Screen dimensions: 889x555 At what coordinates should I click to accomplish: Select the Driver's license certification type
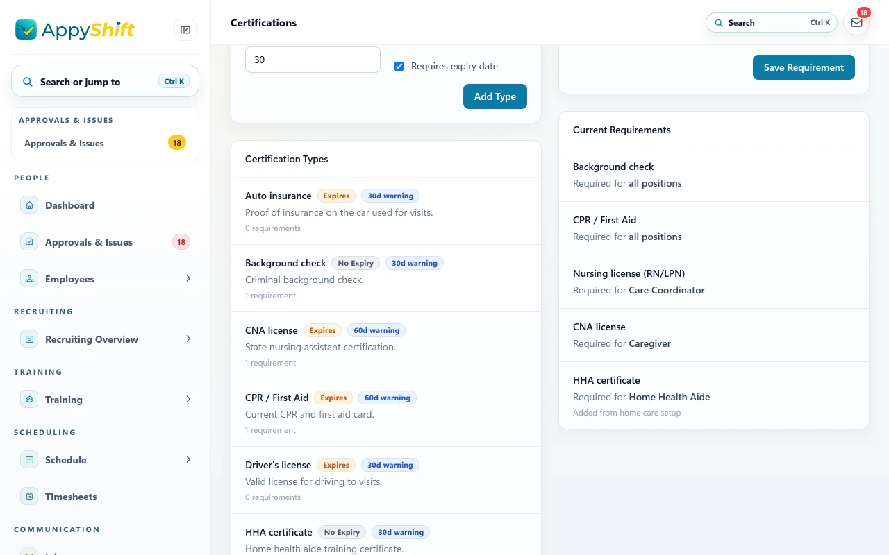pyautogui.click(x=386, y=480)
